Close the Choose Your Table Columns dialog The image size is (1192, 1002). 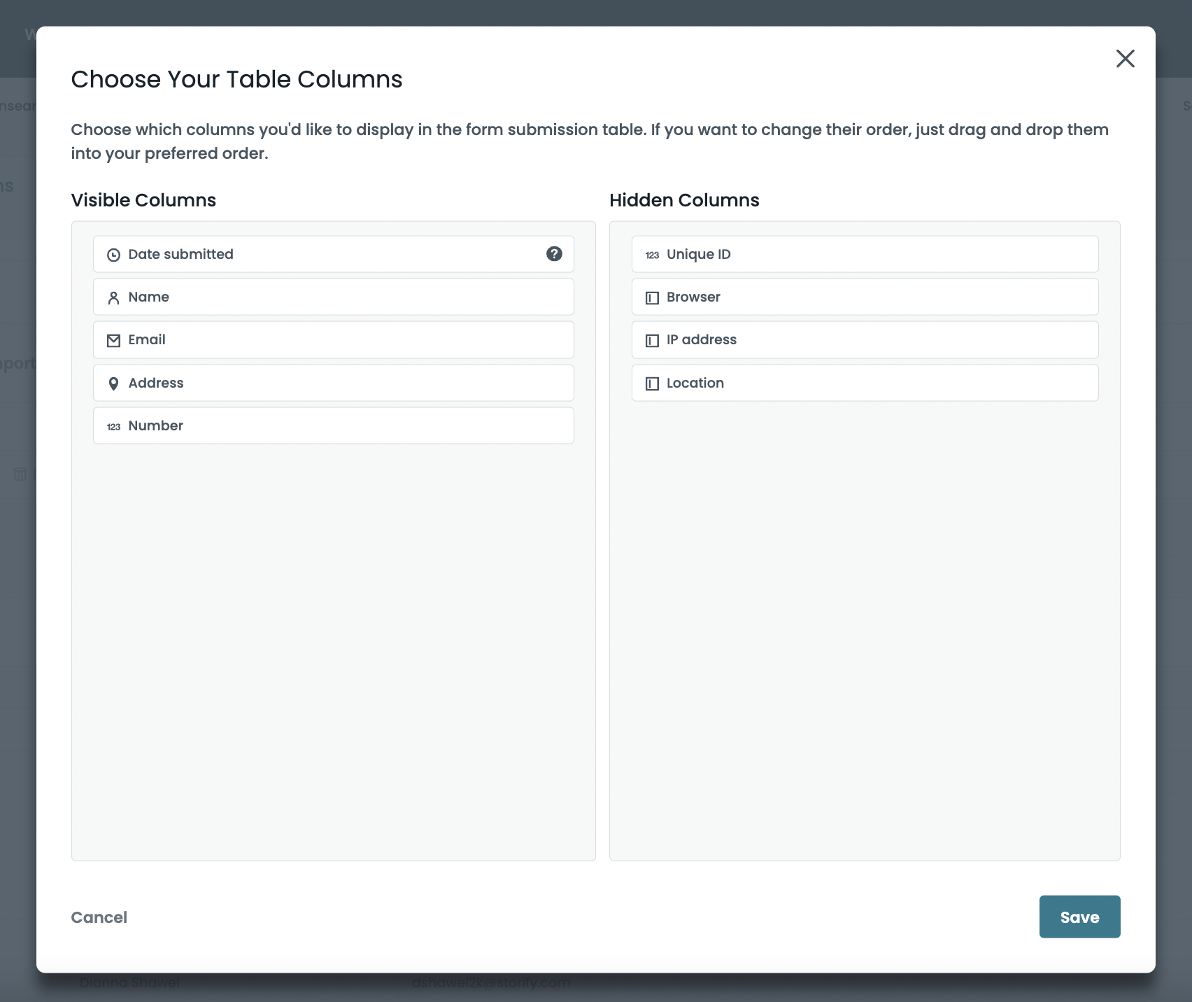(1125, 58)
